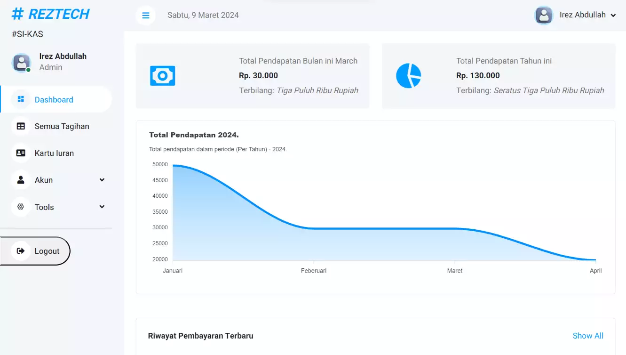Click the top-right user avatar image
Screen dimensions: 626x355
(x=544, y=15)
